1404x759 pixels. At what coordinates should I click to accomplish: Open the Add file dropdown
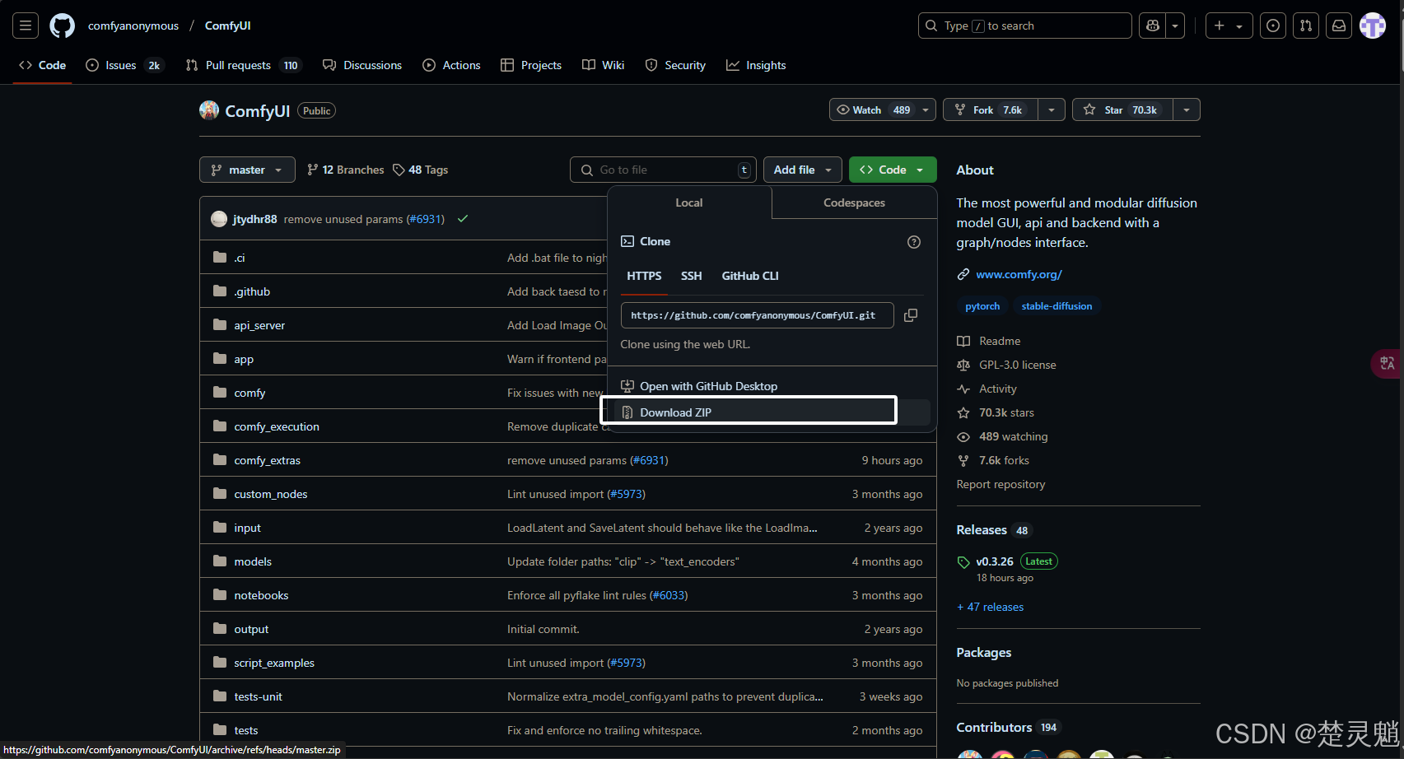point(803,170)
